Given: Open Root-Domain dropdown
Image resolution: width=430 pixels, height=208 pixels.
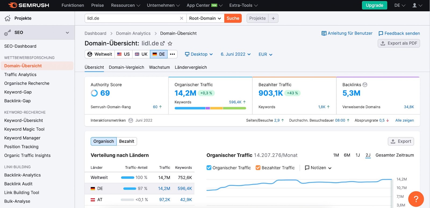Looking at the screenshot, I should (205, 18).
